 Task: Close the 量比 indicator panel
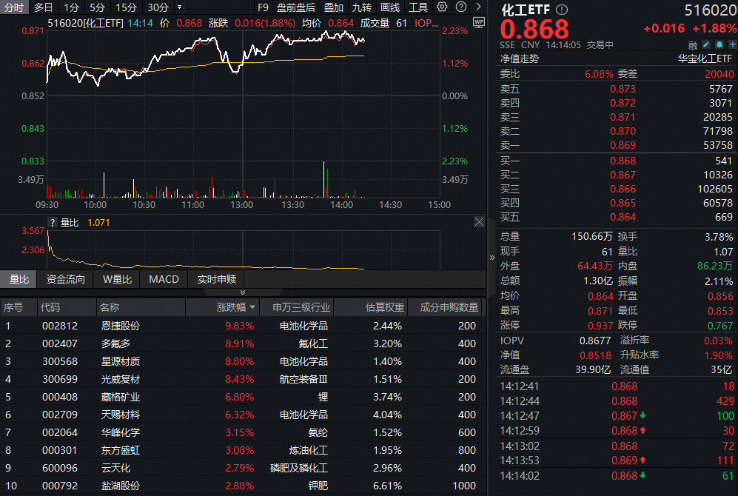click(479, 221)
